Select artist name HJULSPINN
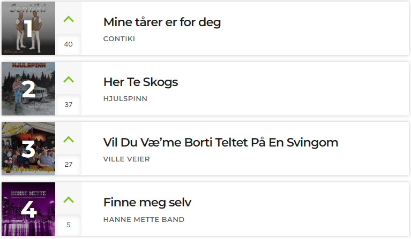Image resolution: width=411 pixels, height=239 pixels. tap(125, 99)
